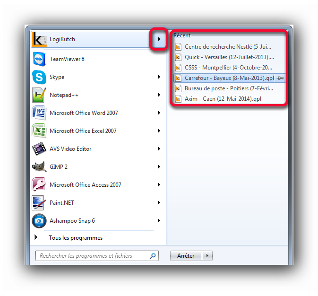Pin the Carrefour - Bayeux file to list

280,78
